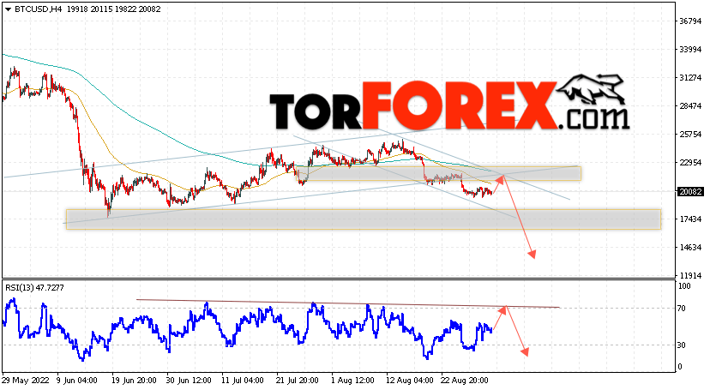Screen dimensions: 710x390
Task: Click price level 31274 on the scale
Action: [690, 78]
